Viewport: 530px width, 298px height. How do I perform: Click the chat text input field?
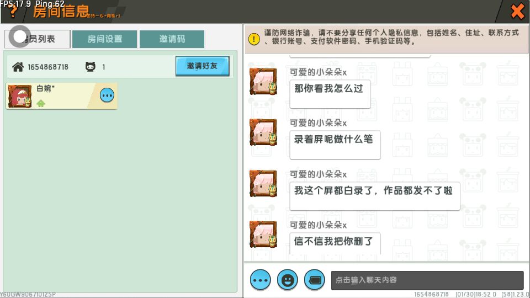click(x=427, y=280)
